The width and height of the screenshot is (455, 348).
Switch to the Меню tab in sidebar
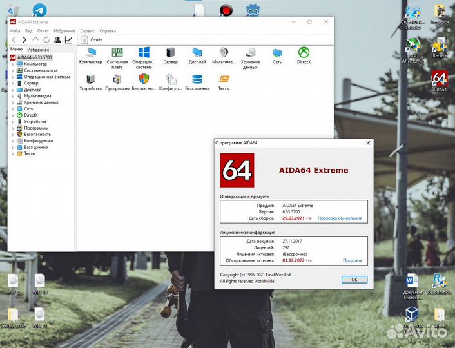(16, 49)
